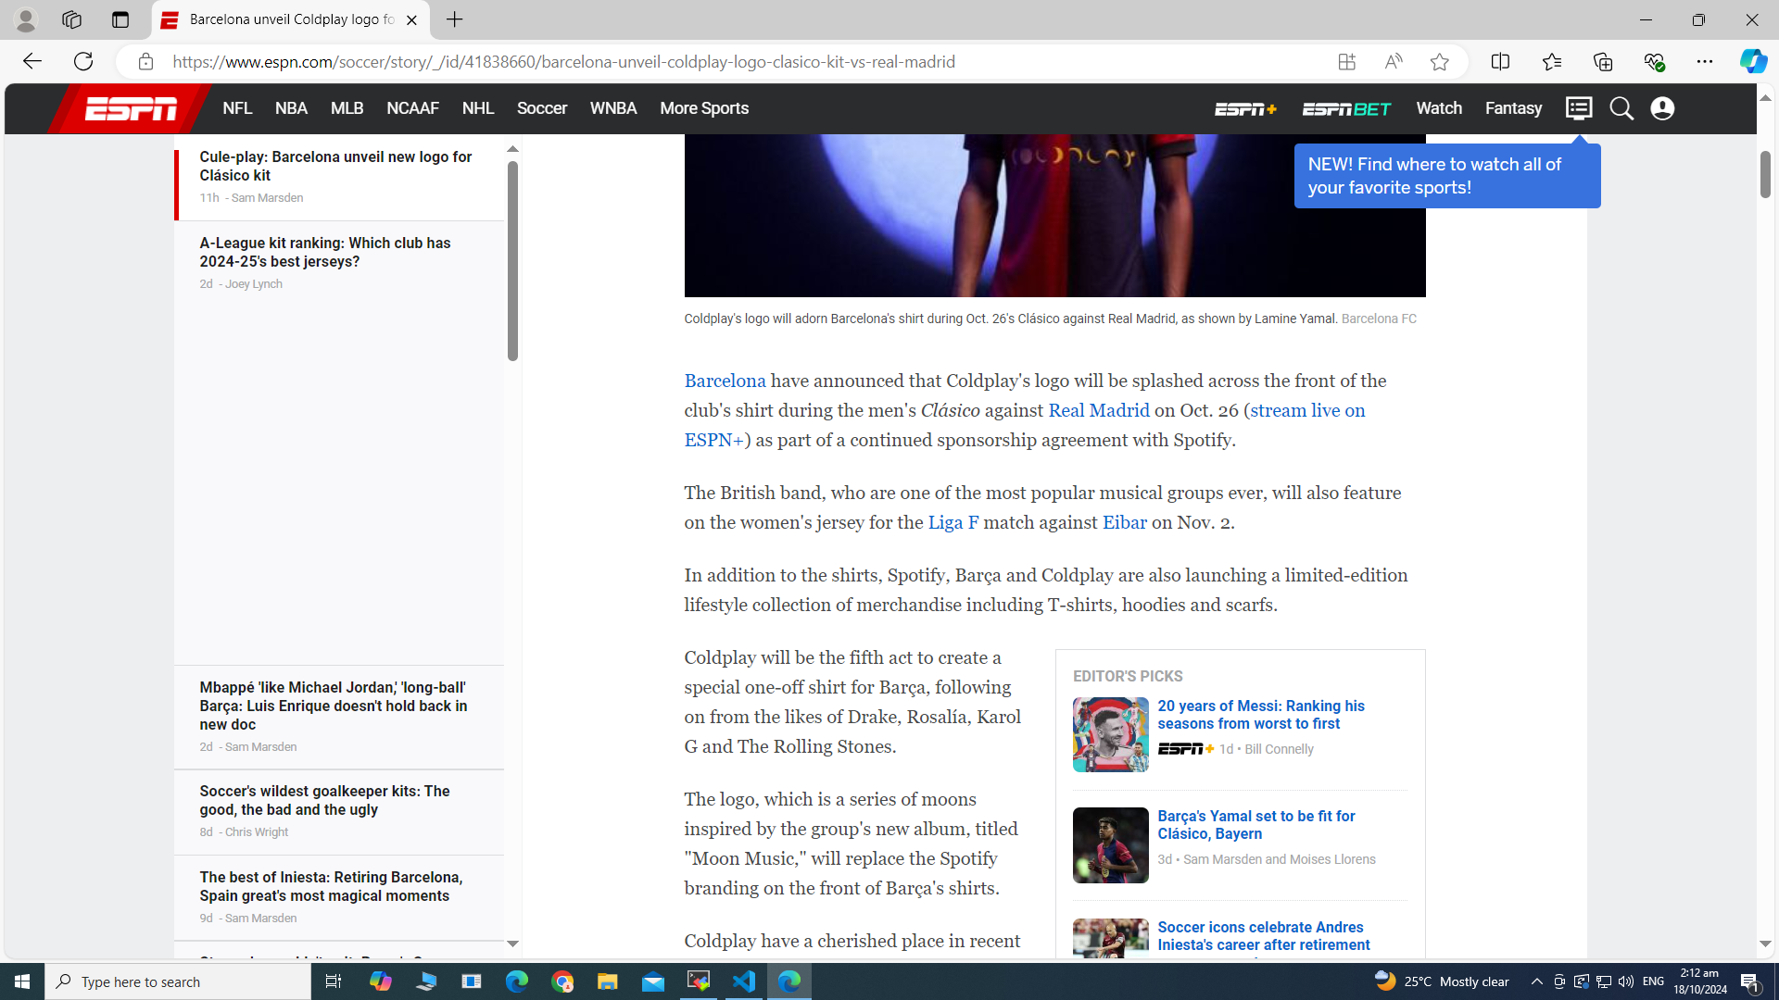
Task: Open Yamal article thumbnail image
Action: (1110, 845)
